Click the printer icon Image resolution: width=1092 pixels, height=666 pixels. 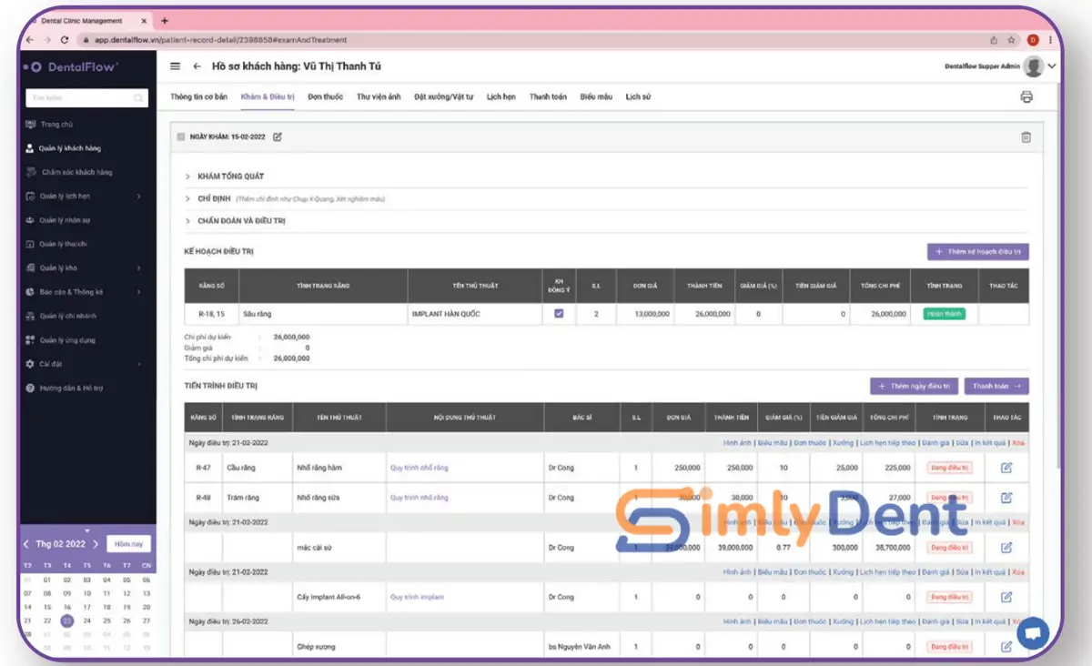(1026, 97)
